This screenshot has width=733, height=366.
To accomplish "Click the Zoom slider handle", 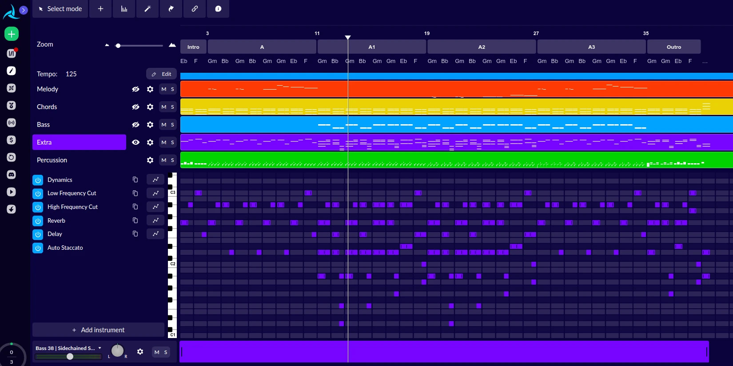I will click(118, 46).
